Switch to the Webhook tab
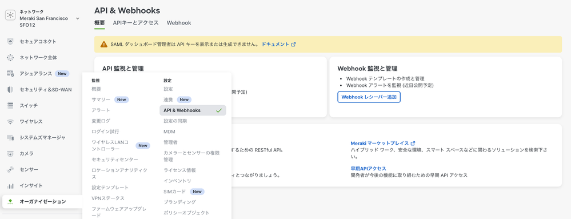This screenshot has height=219, width=571. [x=179, y=23]
